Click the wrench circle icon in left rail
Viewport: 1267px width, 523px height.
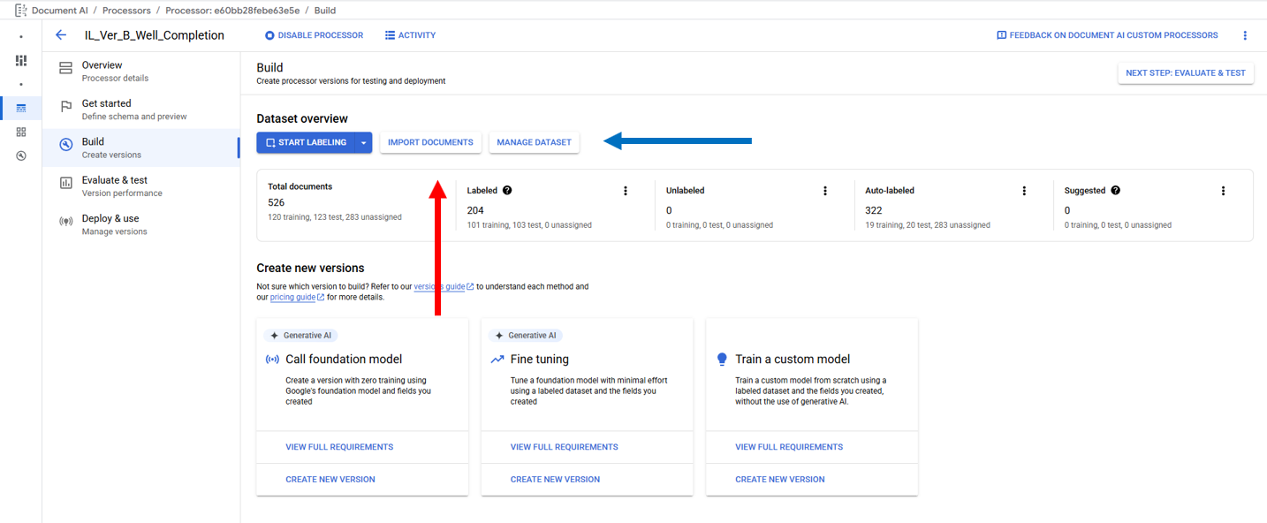(x=21, y=155)
